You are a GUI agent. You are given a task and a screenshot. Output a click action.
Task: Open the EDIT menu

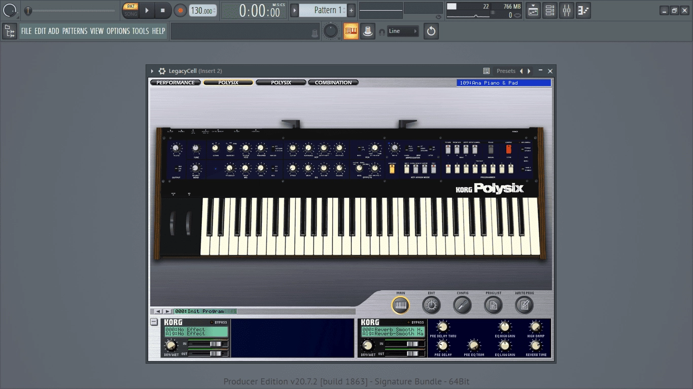click(40, 31)
